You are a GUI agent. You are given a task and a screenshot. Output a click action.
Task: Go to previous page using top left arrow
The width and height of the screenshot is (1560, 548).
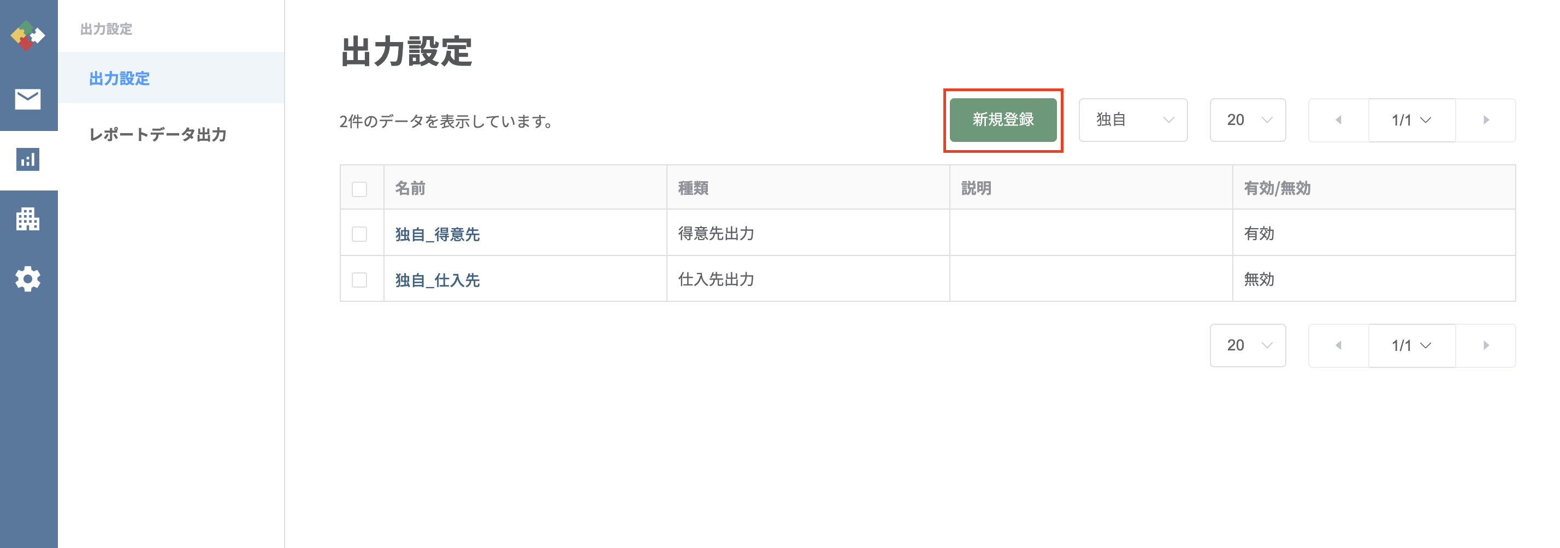tap(1338, 121)
